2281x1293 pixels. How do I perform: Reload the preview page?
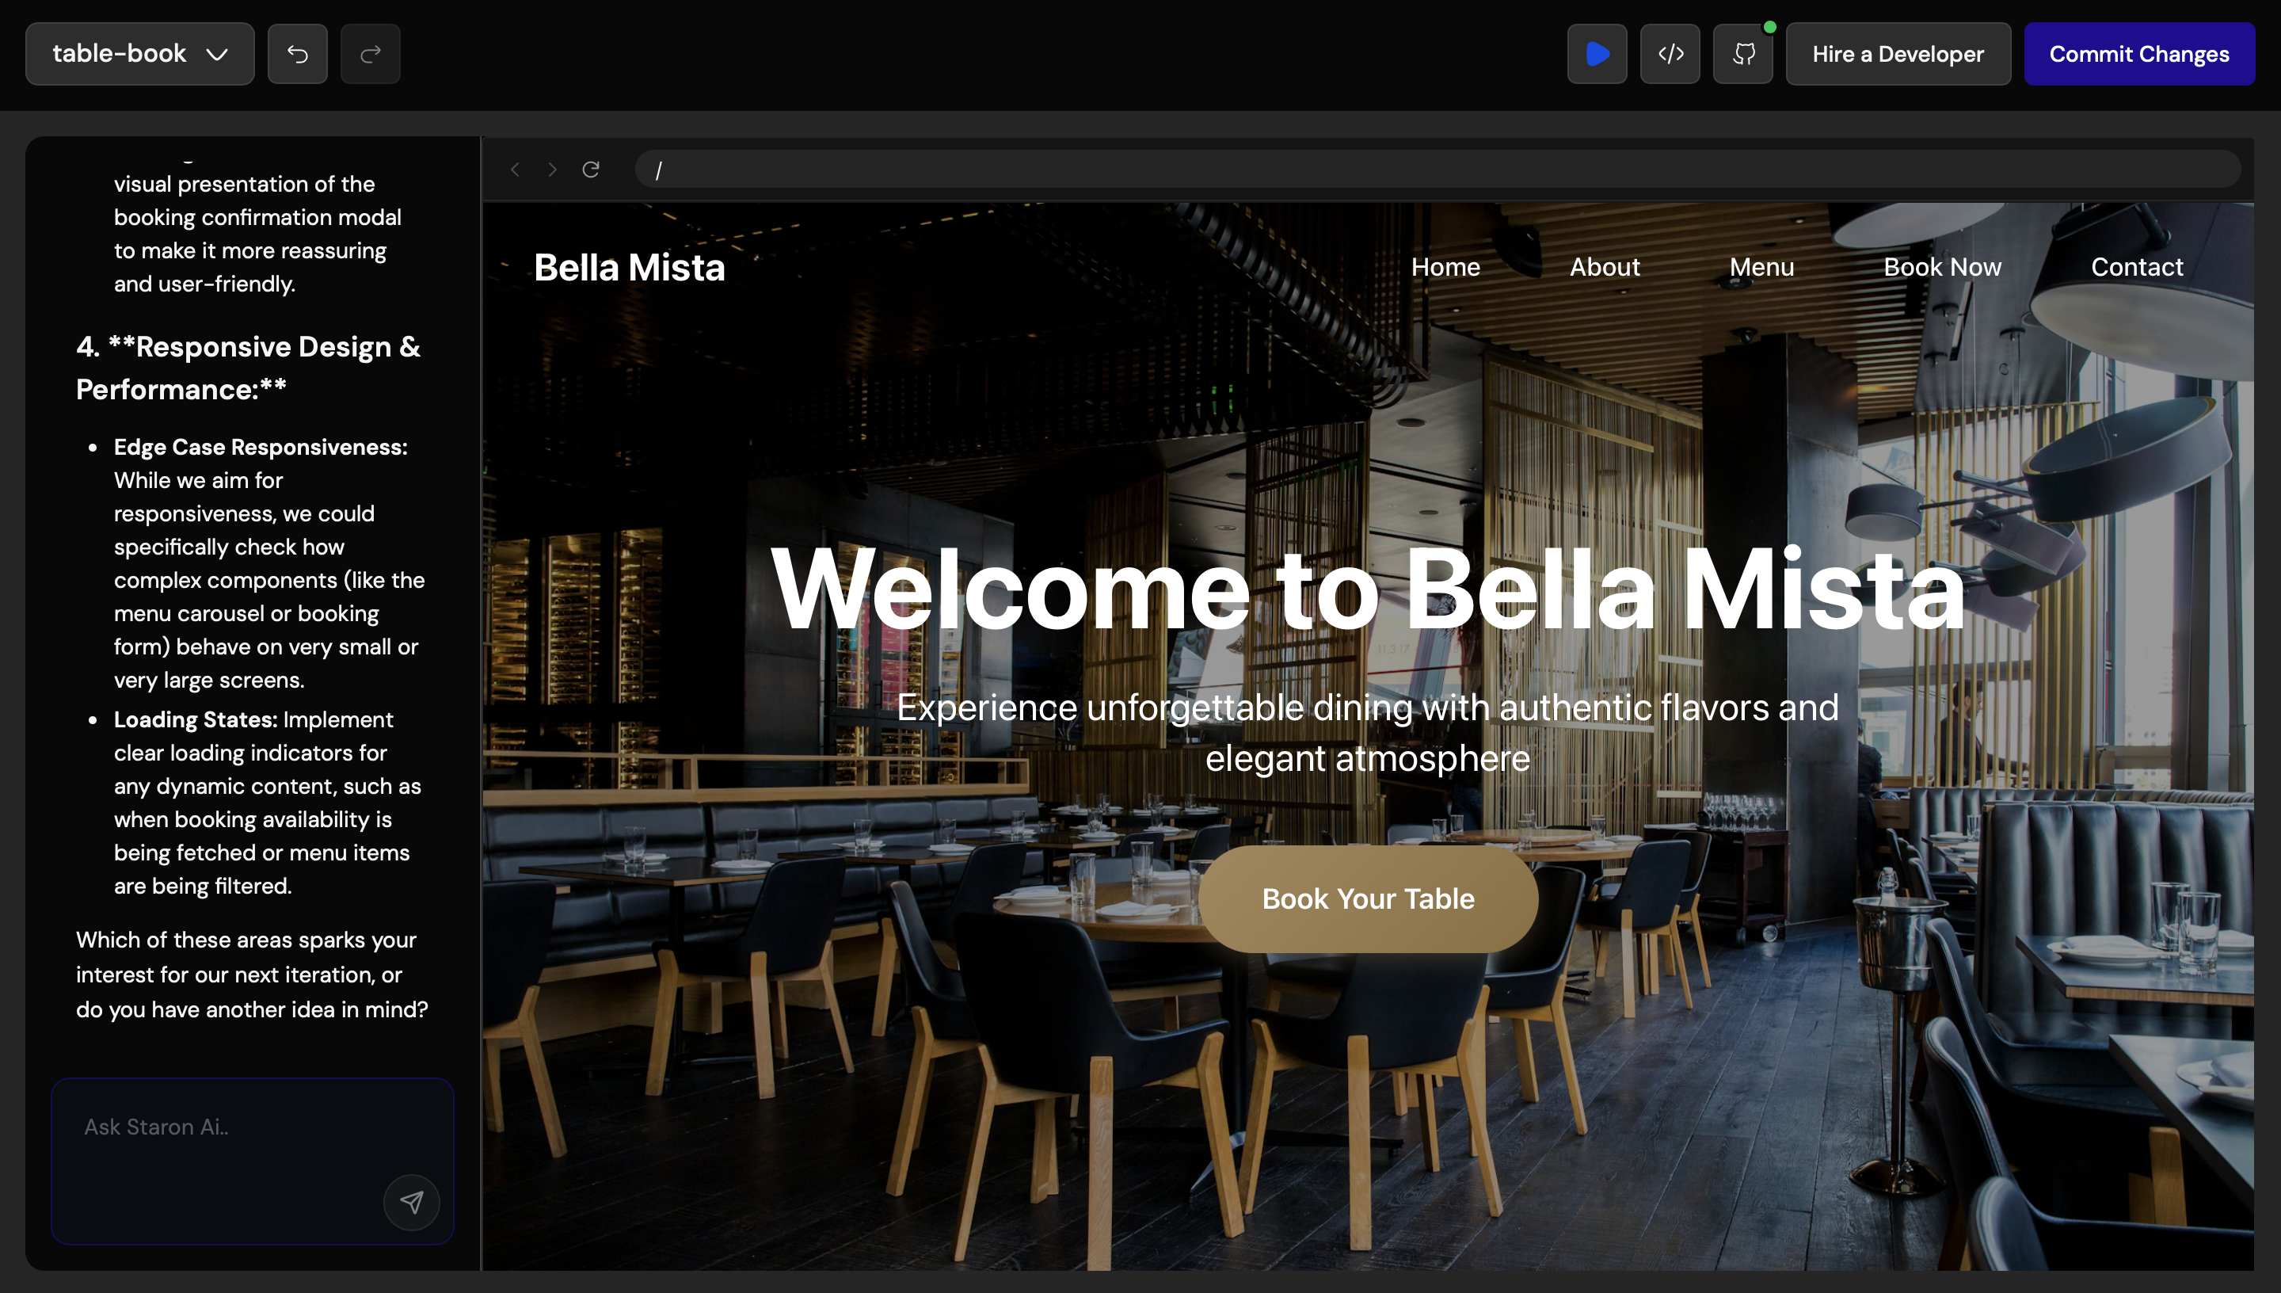(591, 170)
